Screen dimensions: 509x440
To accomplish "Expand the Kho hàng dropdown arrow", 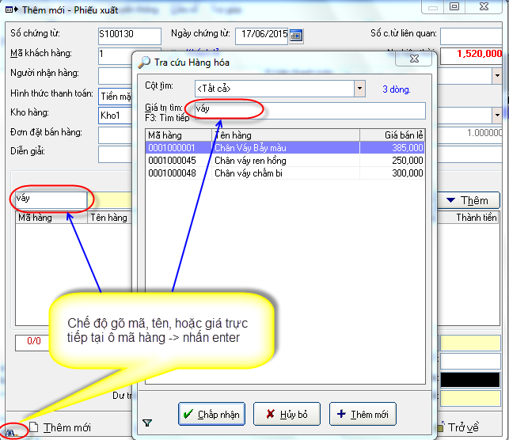I will pos(496,116).
